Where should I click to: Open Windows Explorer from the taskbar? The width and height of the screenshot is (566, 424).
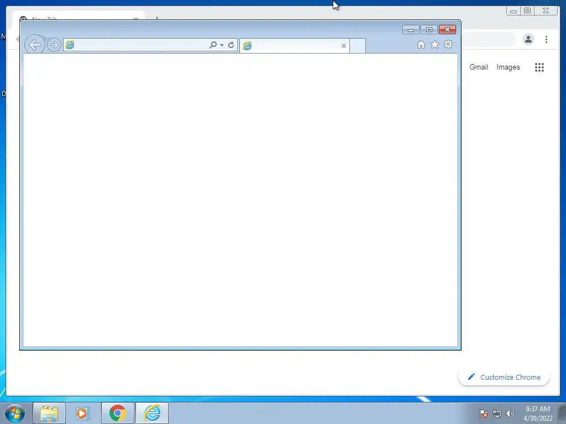(x=49, y=413)
